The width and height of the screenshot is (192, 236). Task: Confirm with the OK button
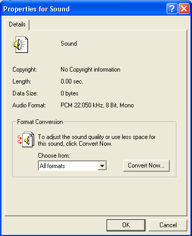[126, 225]
